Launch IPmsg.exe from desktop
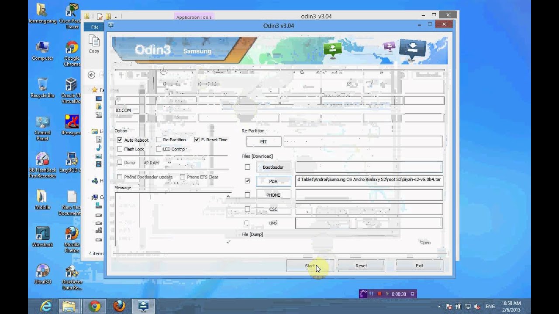Screen dimensions: 559x314 [72, 125]
